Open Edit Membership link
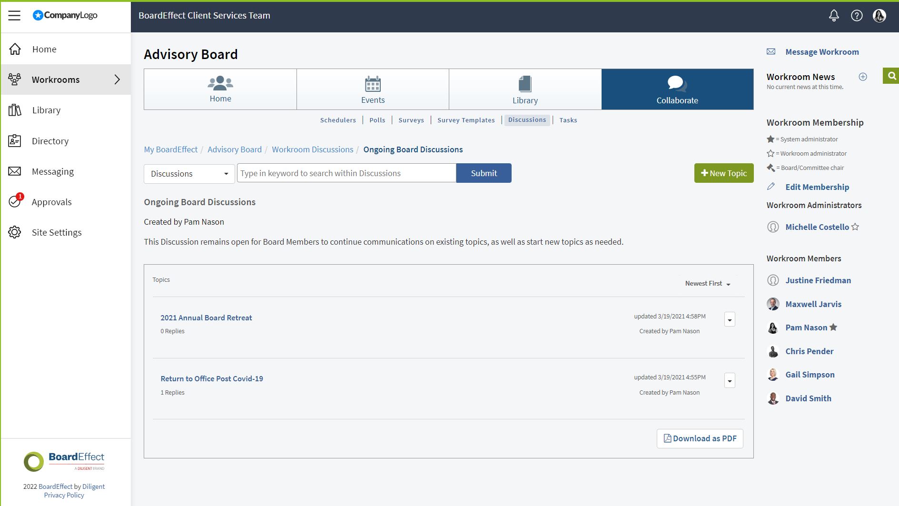 point(817,187)
